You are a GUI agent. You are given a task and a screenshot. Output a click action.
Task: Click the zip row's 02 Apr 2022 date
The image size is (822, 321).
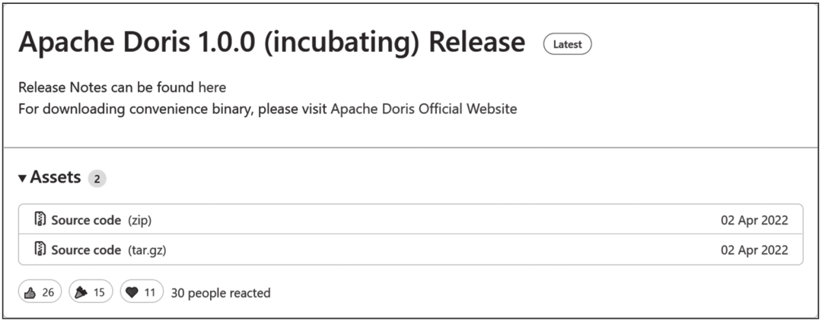tap(754, 220)
